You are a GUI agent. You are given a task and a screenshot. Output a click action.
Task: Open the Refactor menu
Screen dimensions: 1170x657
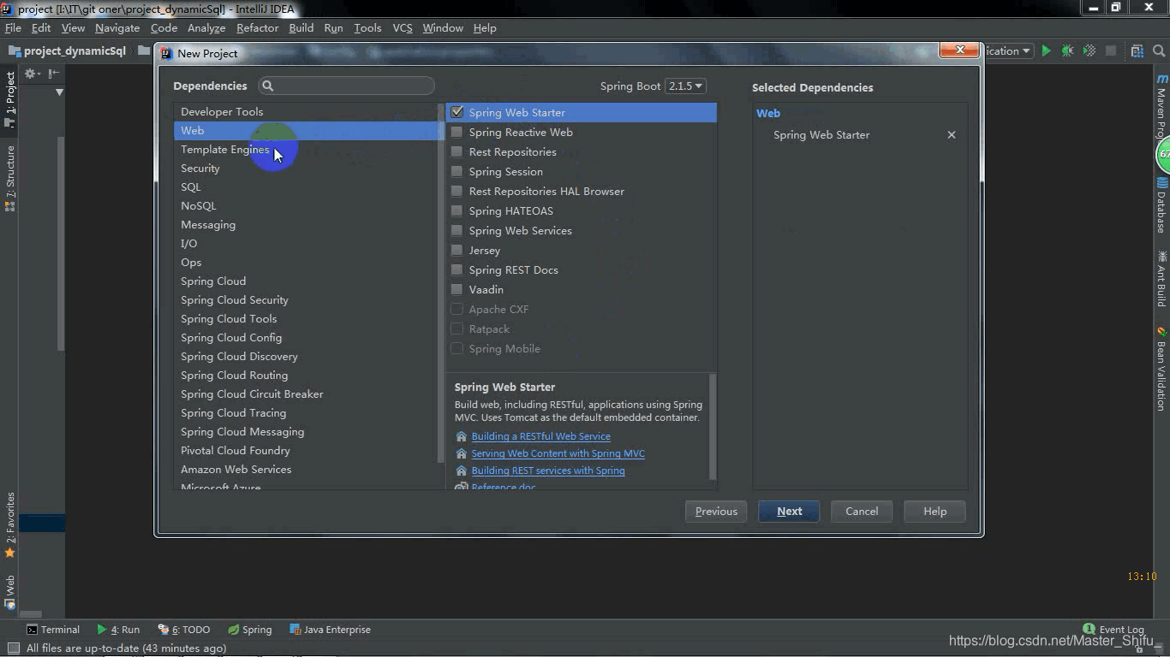point(257,27)
